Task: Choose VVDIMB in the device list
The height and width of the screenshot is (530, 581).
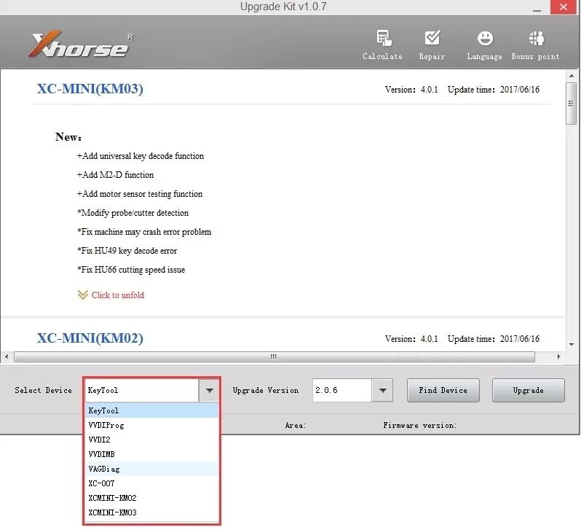Action: [151, 454]
